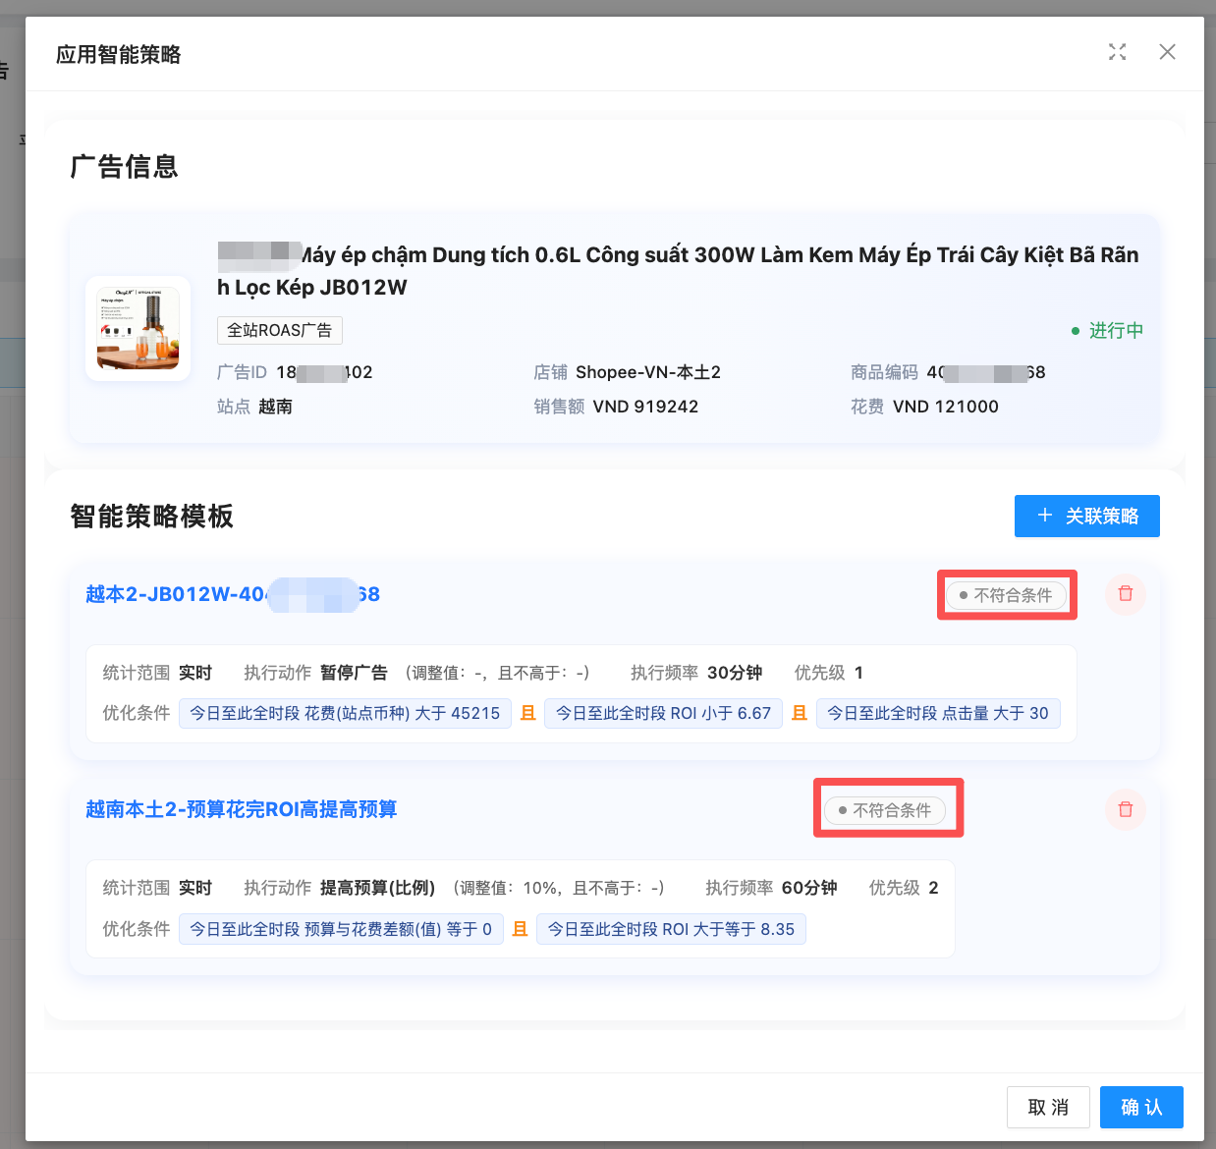Delete the 越本2-JB012W strategy with trash icon
This screenshot has height=1149, width=1216.
(1126, 594)
